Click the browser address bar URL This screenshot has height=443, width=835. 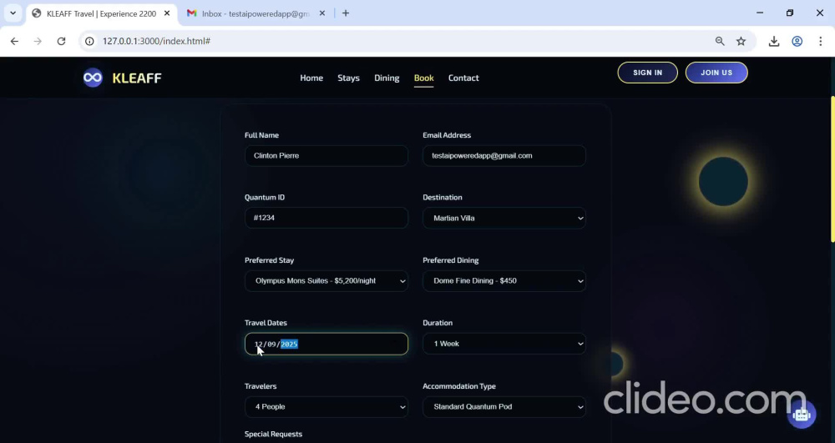[x=157, y=41]
